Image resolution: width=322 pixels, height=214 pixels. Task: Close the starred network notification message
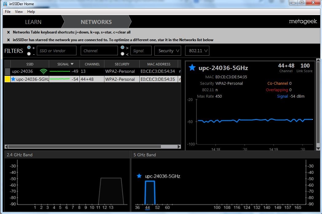point(8,40)
